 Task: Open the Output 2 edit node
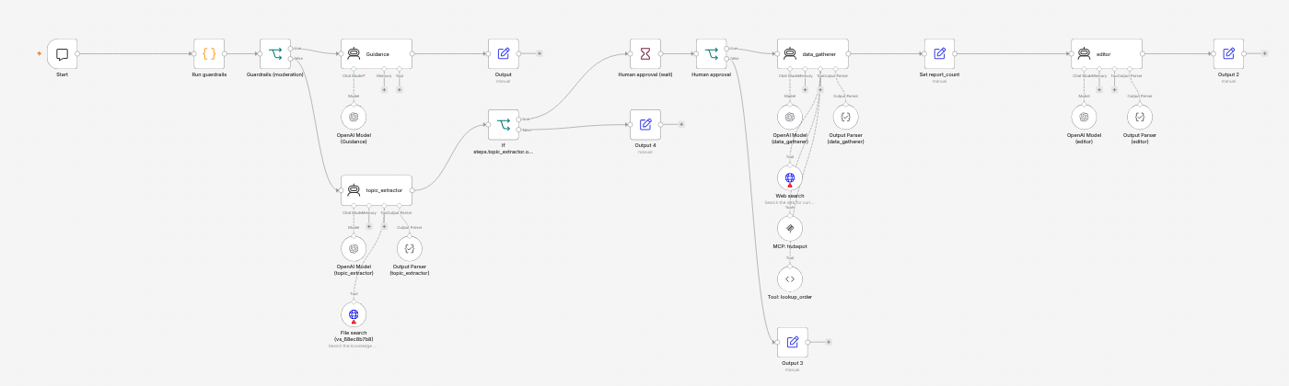1228,53
